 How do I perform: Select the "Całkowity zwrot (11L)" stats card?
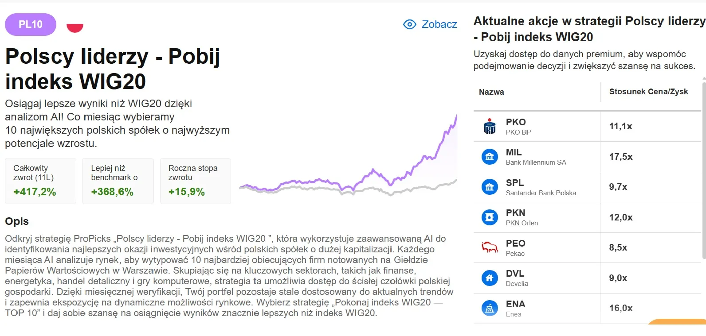pyautogui.click(x=40, y=181)
